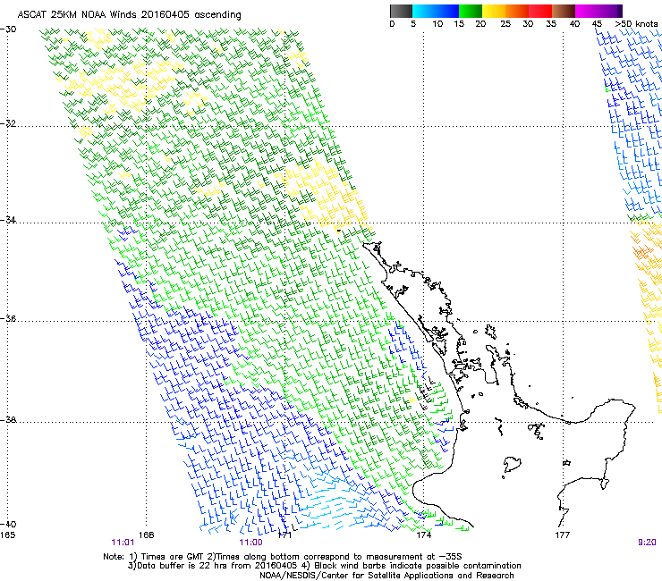This screenshot has height=581, width=662.
Task: Click the '-40' latitude axis label
Action: coord(8,525)
